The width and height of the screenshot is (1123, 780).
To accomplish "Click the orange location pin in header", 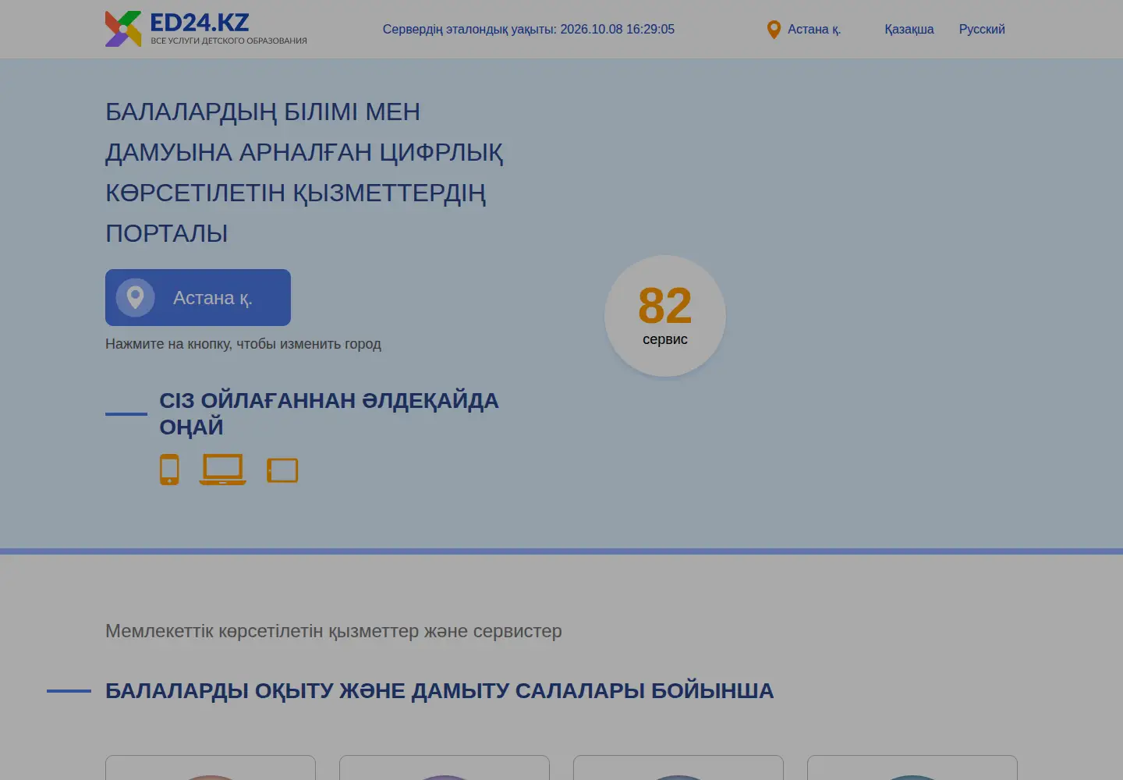I will (x=774, y=30).
